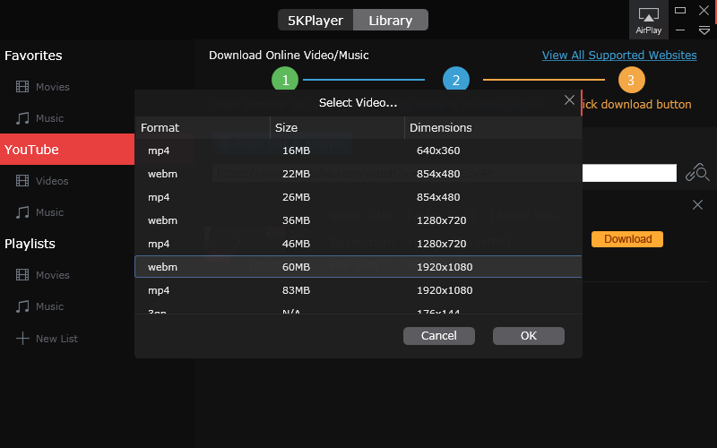Viewport: 717px width, 448px height.
Task: Click film icon next to YouTube Videos
Action: 22,181
